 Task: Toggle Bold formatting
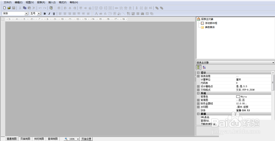pos(45,13)
